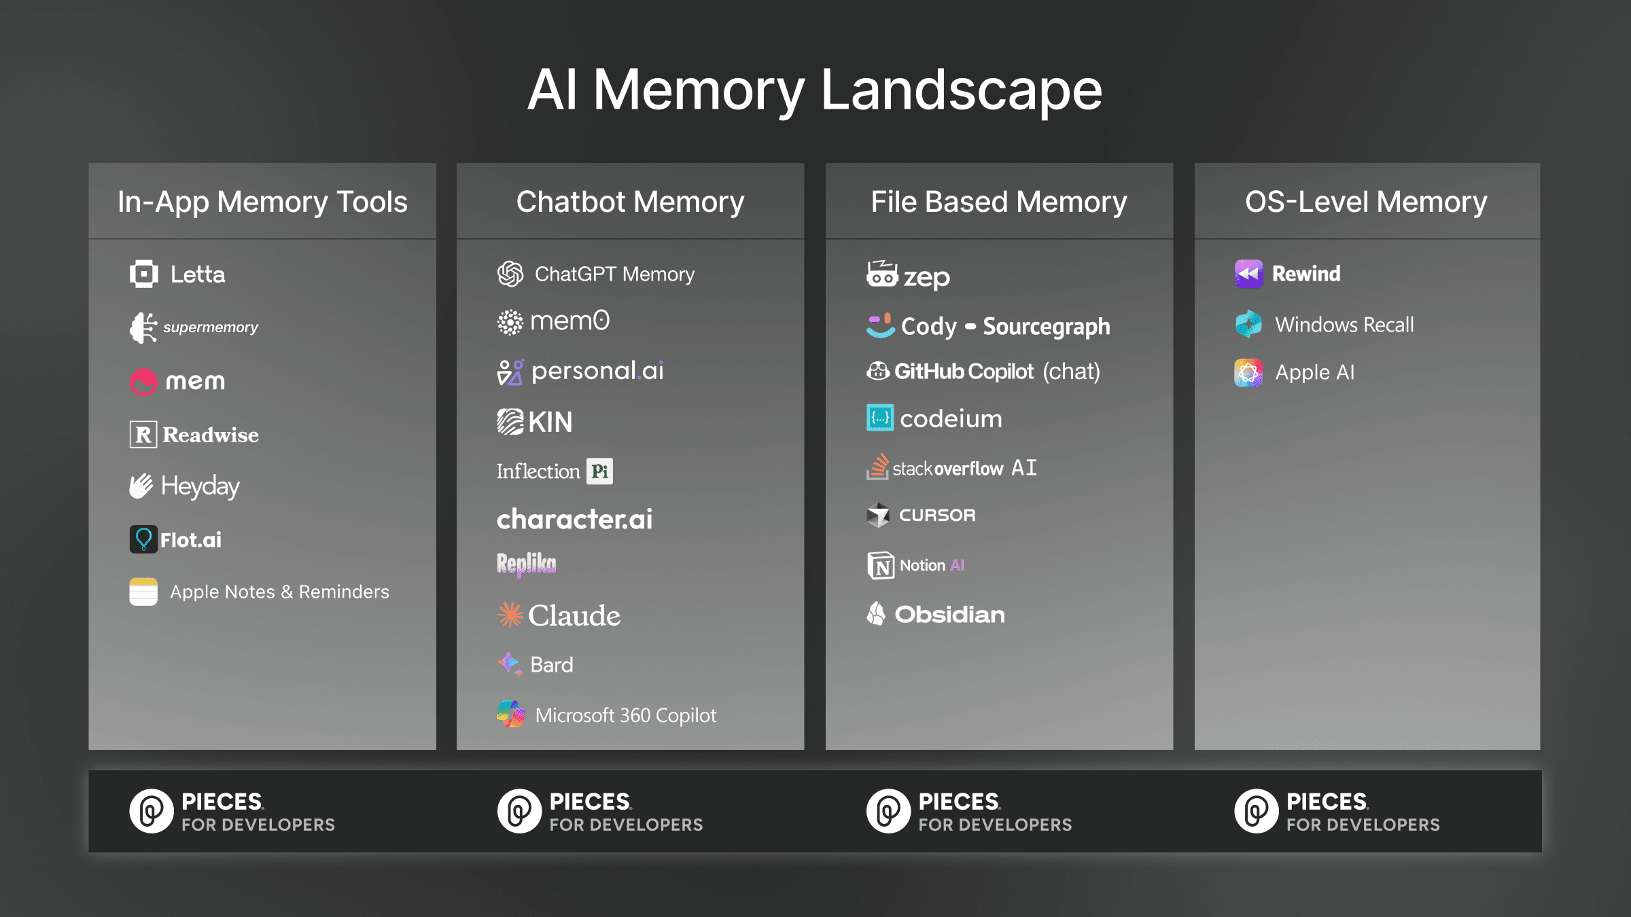Click the red mem circle logo
Image resolution: width=1631 pixels, height=917 pixels.
coord(143,382)
